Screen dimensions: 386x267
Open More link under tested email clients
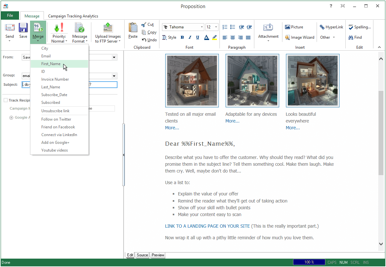click(x=172, y=128)
